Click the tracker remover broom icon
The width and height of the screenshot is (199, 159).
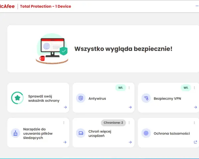click(x=16, y=133)
